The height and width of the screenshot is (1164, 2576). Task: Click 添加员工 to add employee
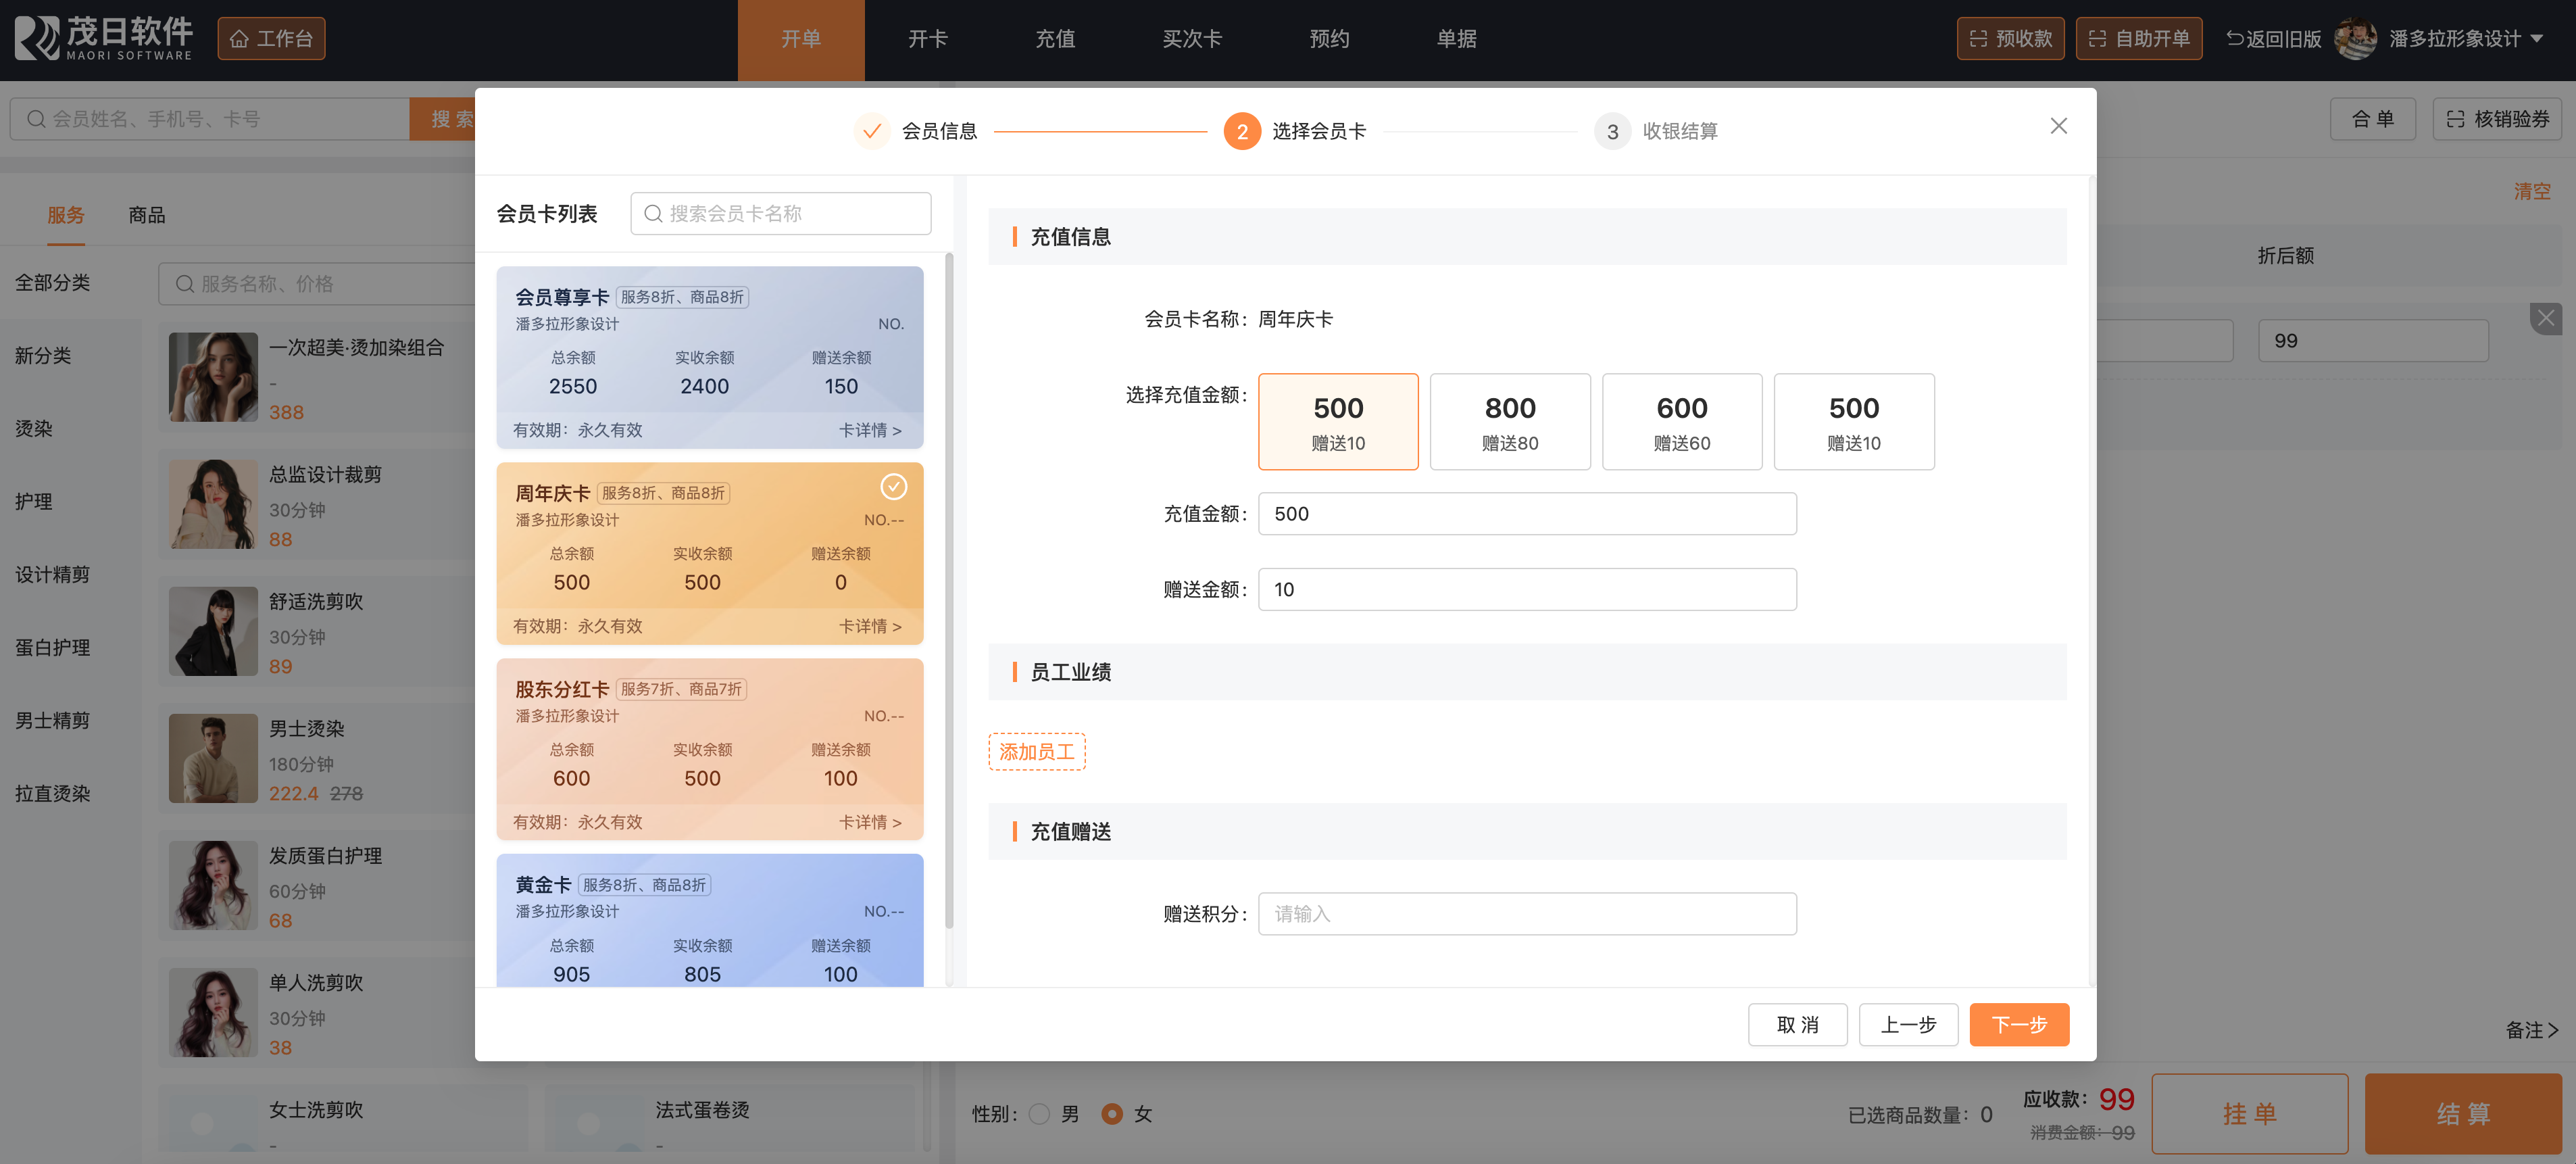[1036, 752]
